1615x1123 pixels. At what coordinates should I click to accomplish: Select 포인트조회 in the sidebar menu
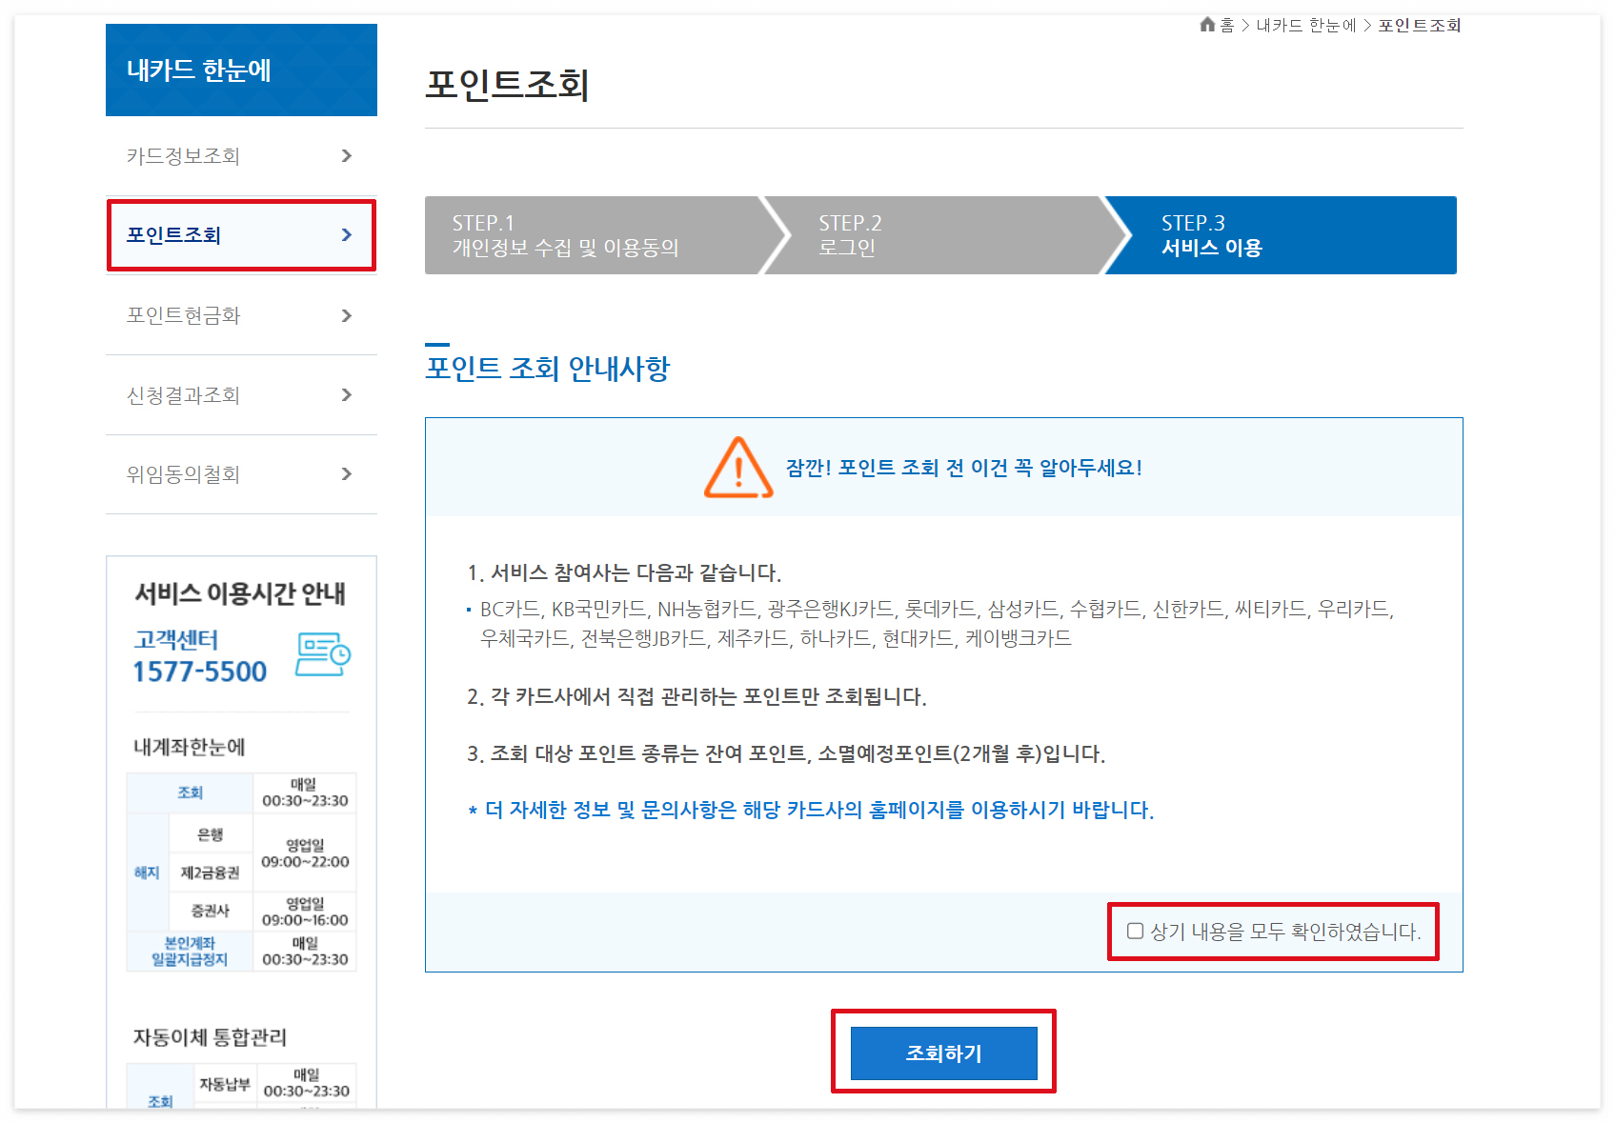tap(186, 235)
